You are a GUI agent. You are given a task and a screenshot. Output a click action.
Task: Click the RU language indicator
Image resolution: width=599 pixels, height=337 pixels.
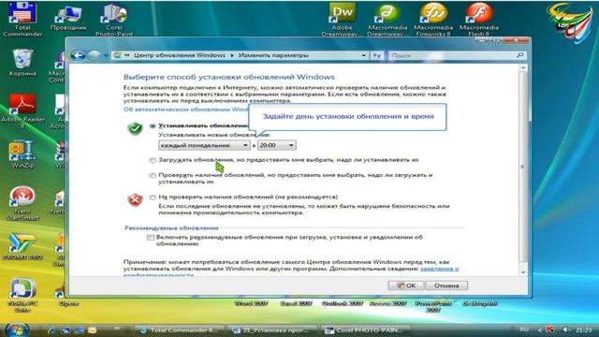(x=524, y=330)
